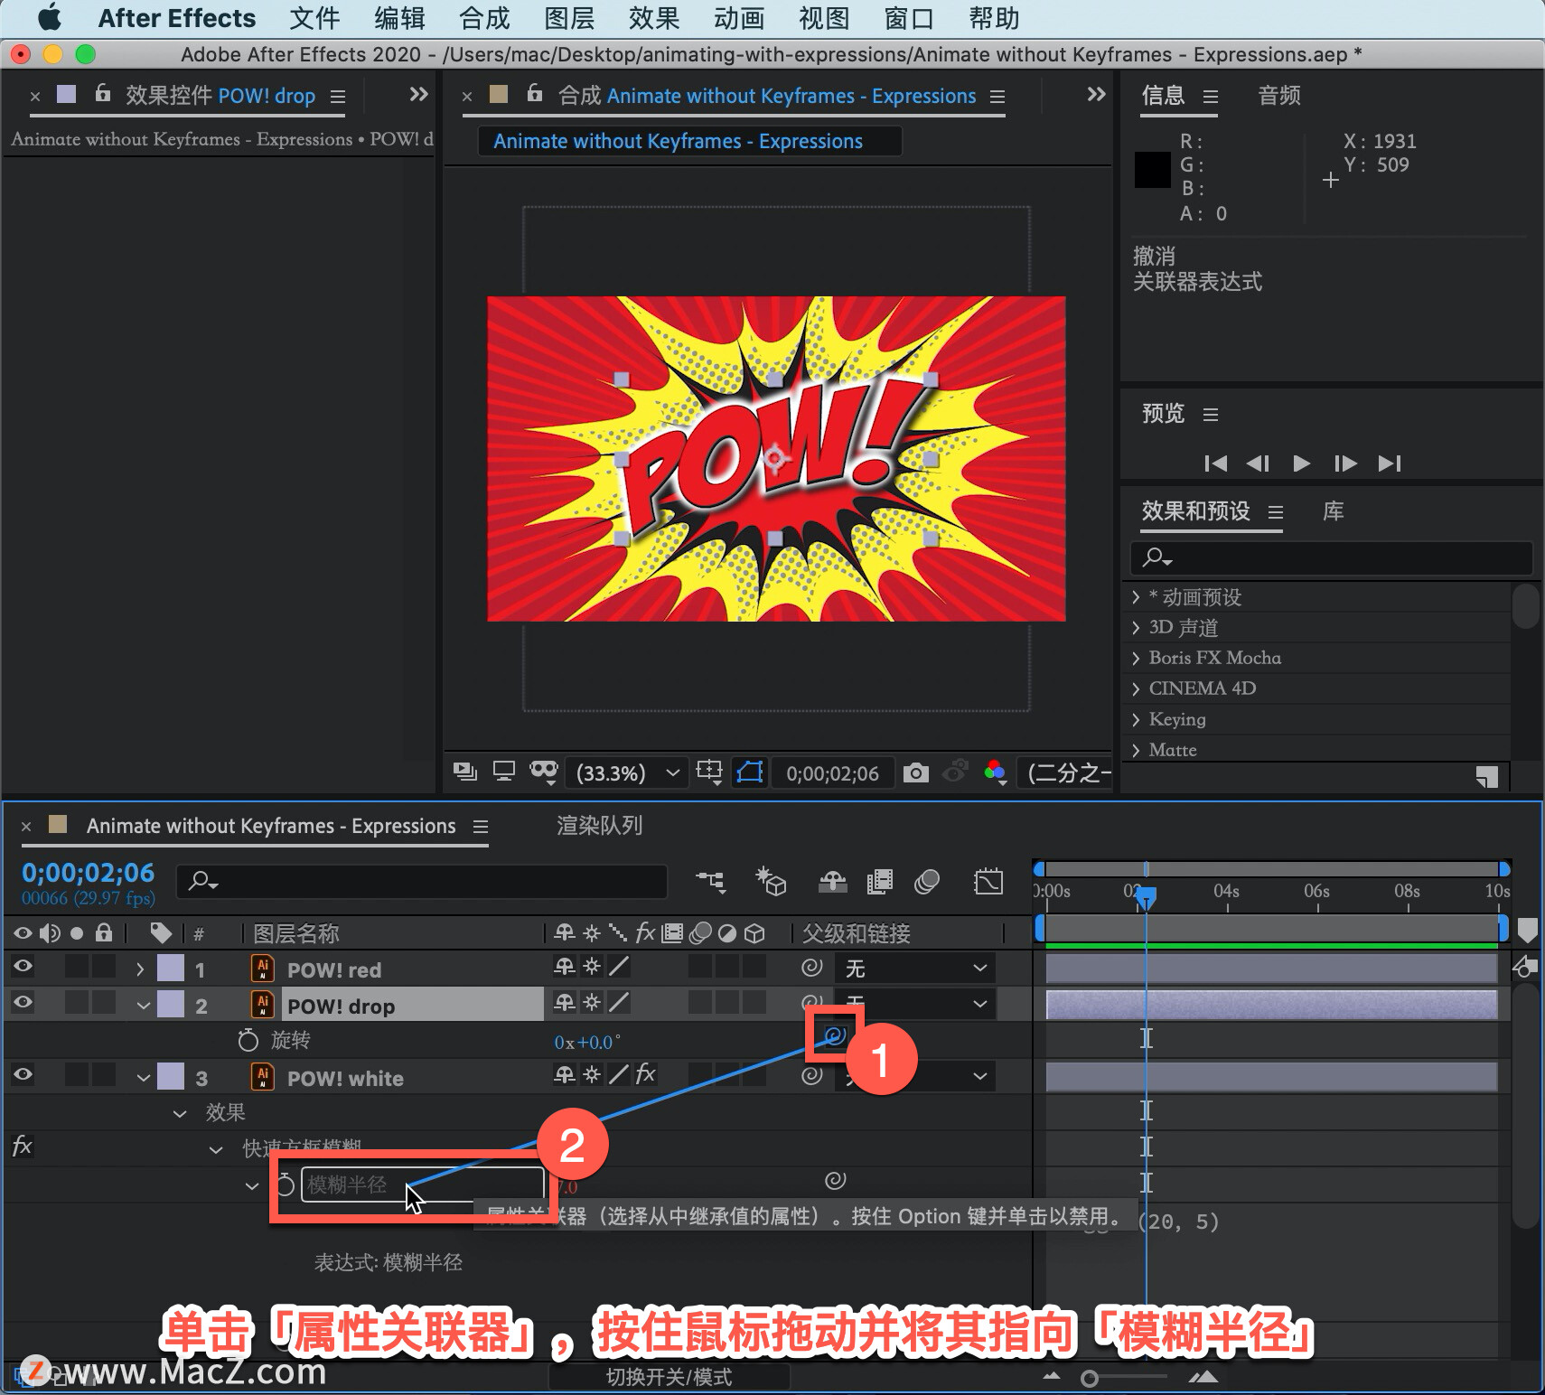Viewport: 1545px width, 1395px height.
Task: Step forward one frame in Preview panel
Action: (x=1345, y=463)
